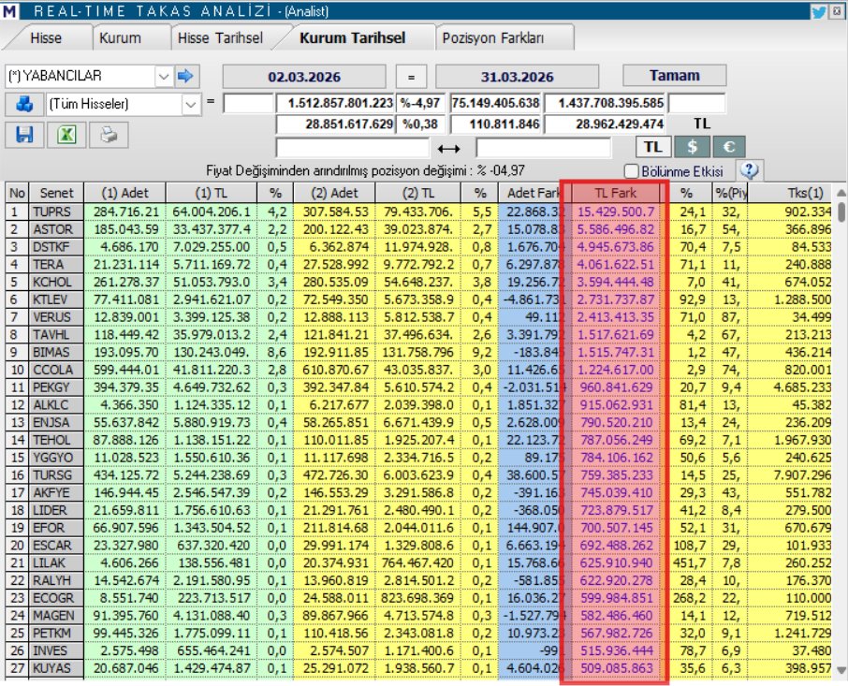Switch currency to dollar button
The height and width of the screenshot is (686, 848).
[692, 147]
